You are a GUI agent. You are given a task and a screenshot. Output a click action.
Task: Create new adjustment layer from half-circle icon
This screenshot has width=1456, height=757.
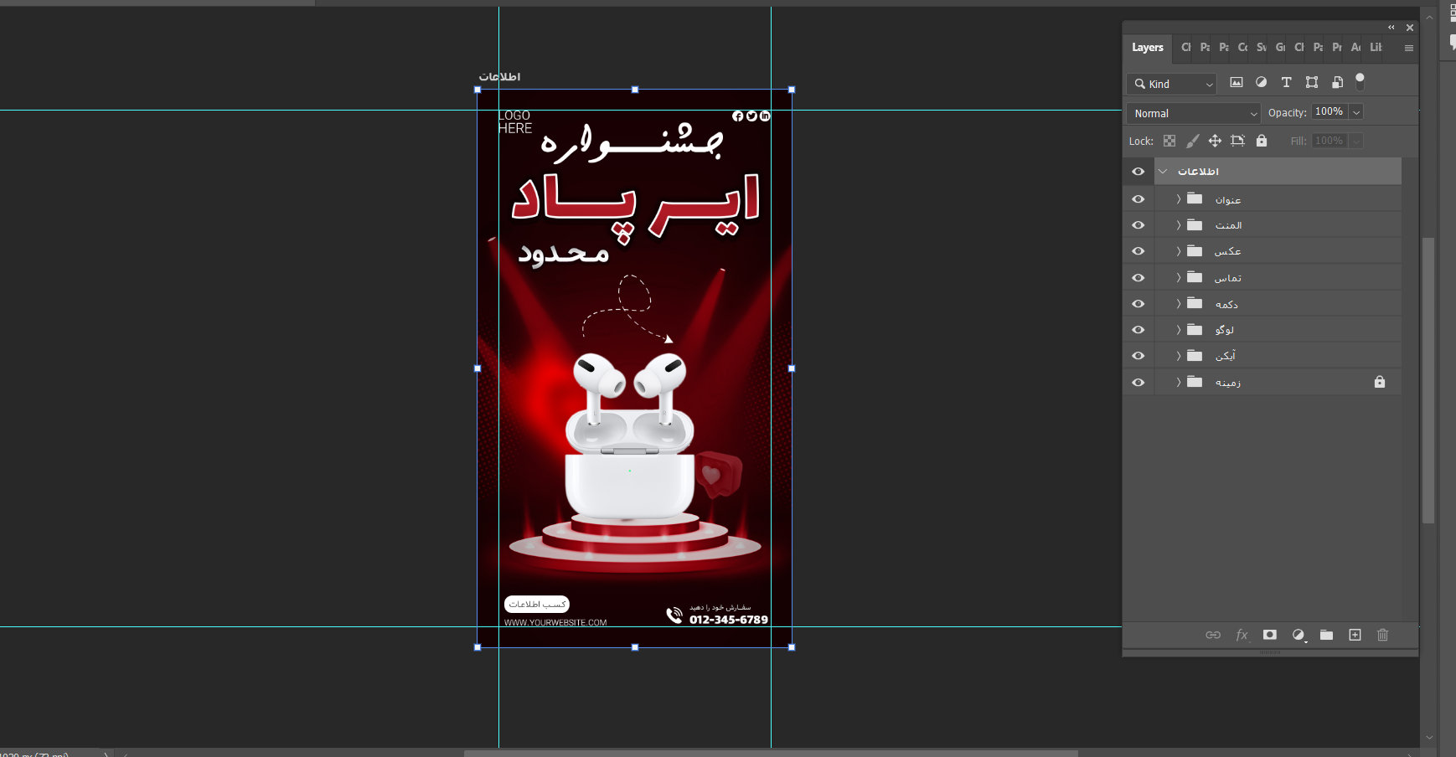(x=1298, y=635)
